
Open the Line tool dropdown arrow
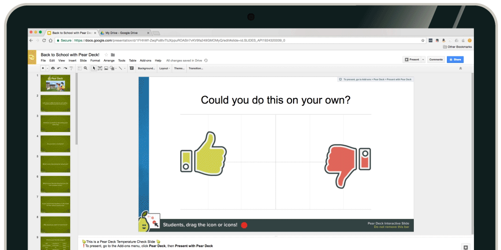pos(125,68)
